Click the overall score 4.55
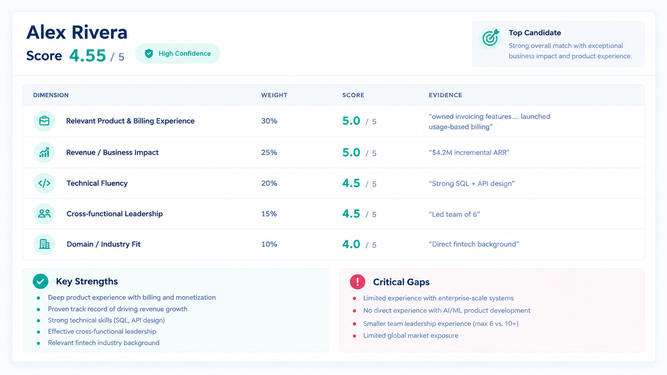This screenshot has width=667, height=375. point(87,56)
